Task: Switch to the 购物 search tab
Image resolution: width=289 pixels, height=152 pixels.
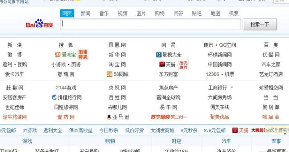Action: click(x=160, y=14)
